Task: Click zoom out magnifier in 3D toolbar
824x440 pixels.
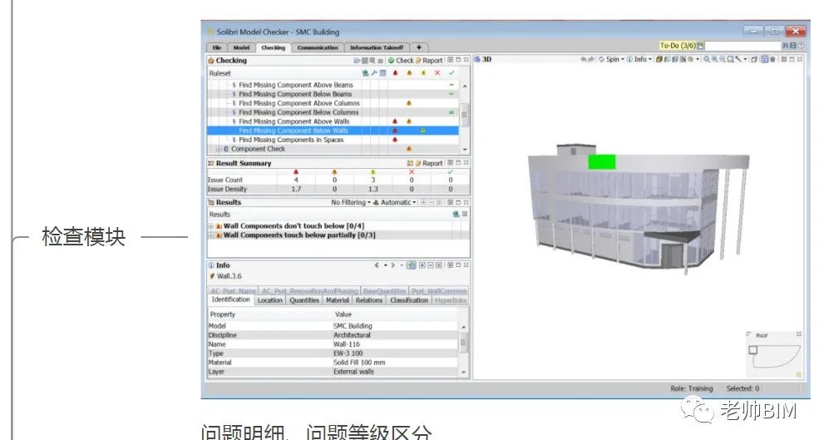Action: click(x=723, y=59)
